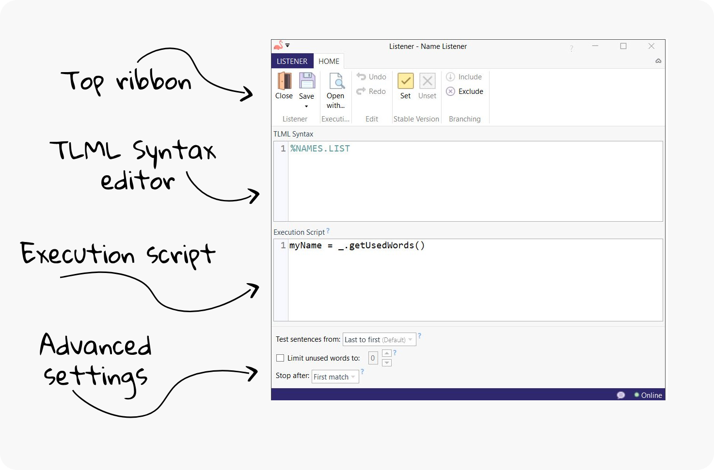Open the Stop after dropdown

(335, 377)
